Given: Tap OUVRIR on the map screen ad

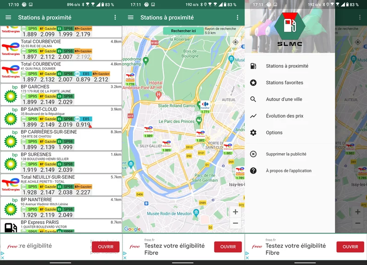Looking at the screenshot, I should (x=228, y=247).
